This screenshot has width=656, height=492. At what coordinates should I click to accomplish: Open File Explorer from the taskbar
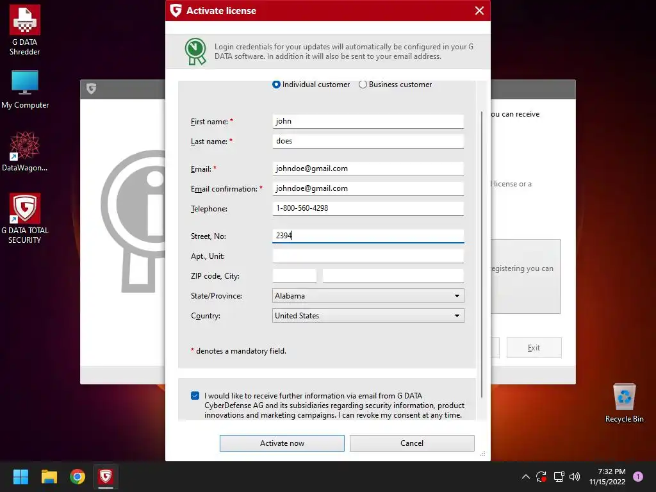coord(49,477)
